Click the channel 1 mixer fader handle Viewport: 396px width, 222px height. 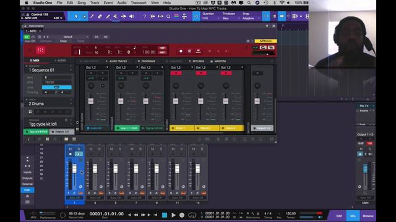[74, 168]
